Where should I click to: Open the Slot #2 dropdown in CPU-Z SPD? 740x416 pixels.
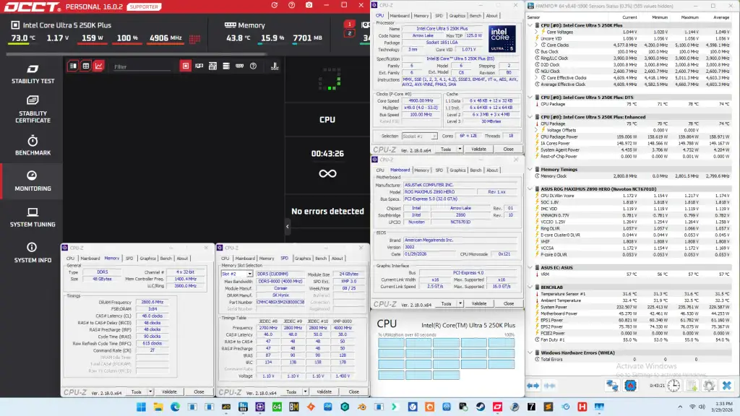pyautogui.click(x=236, y=274)
